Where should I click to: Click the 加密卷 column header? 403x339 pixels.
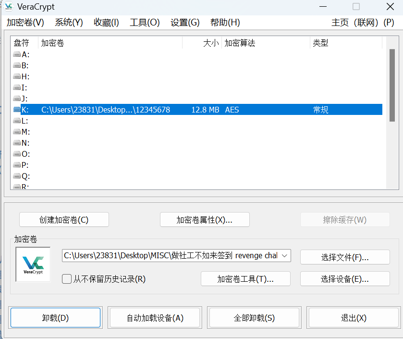[110, 43]
